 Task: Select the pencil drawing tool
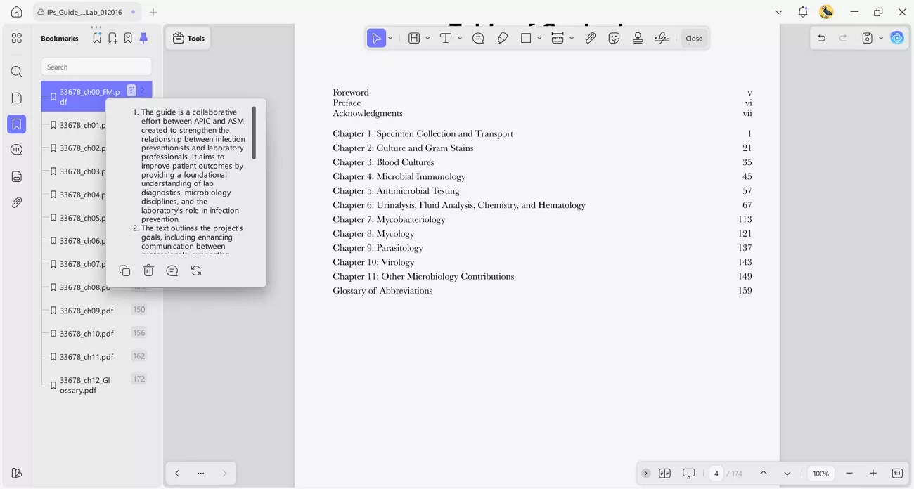click(x=502, y=38)
